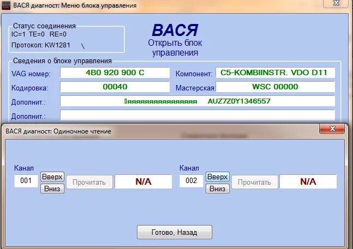The width and height of the screenshot is (353, 249).
Task: Focus the Канал input field showing 002
Action: click(191, 181)
